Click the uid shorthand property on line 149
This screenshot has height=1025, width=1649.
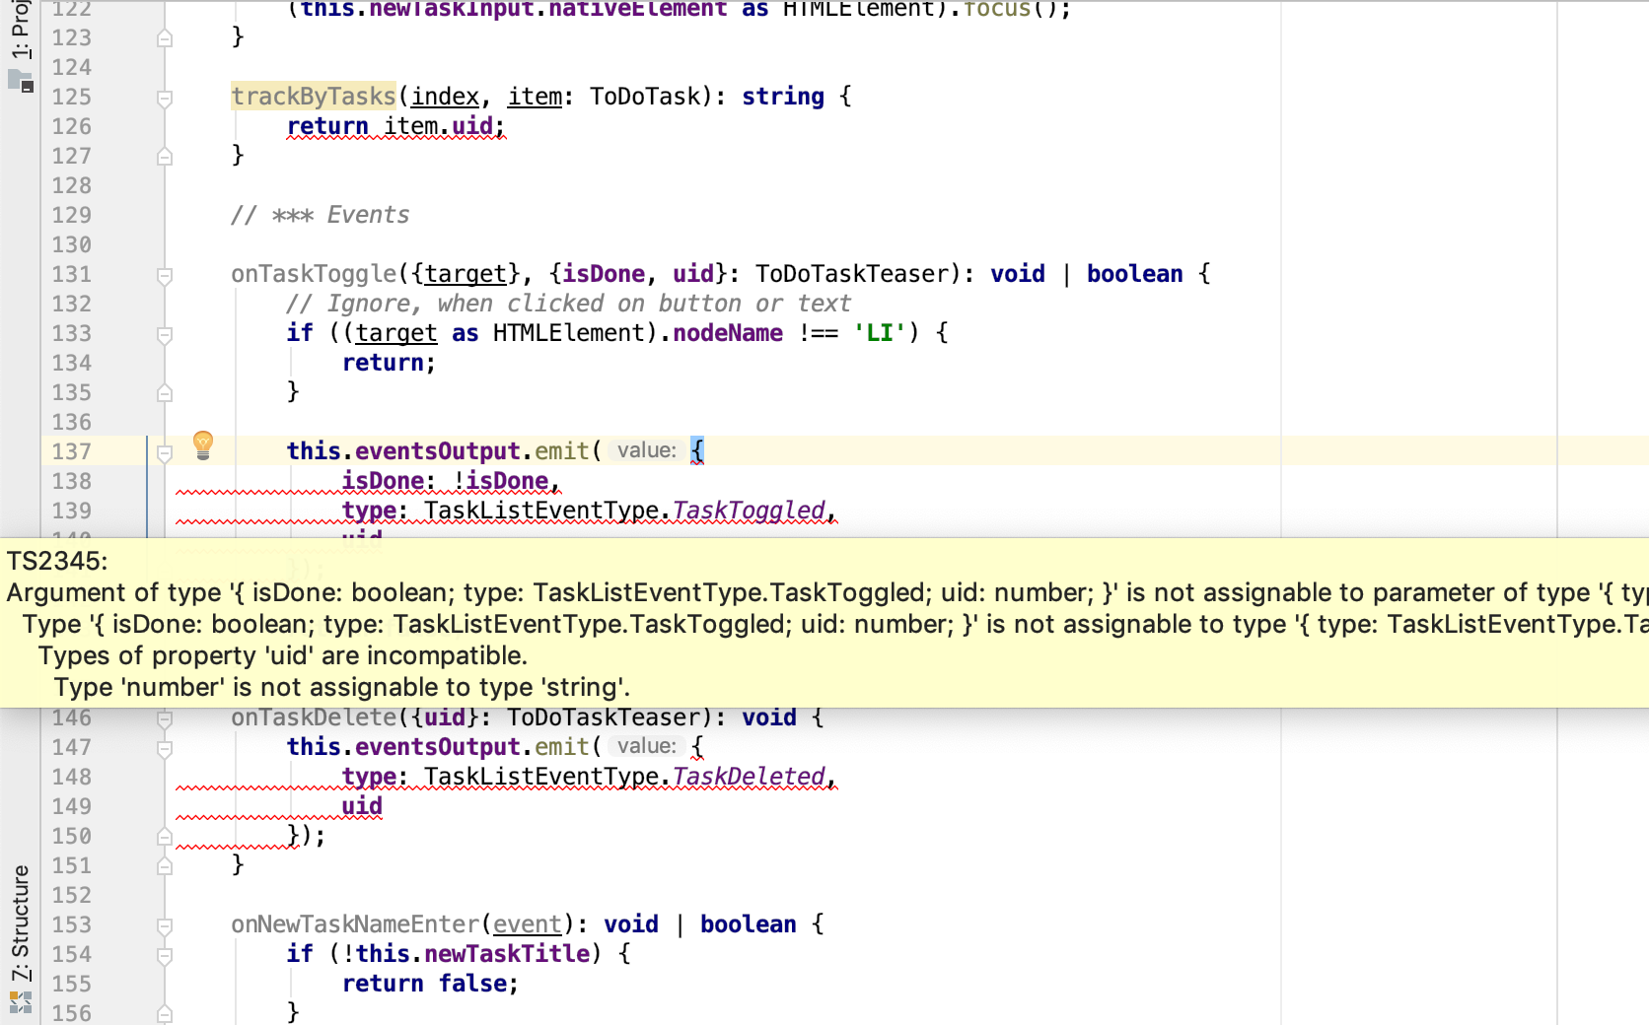click(x=362, y=806)
